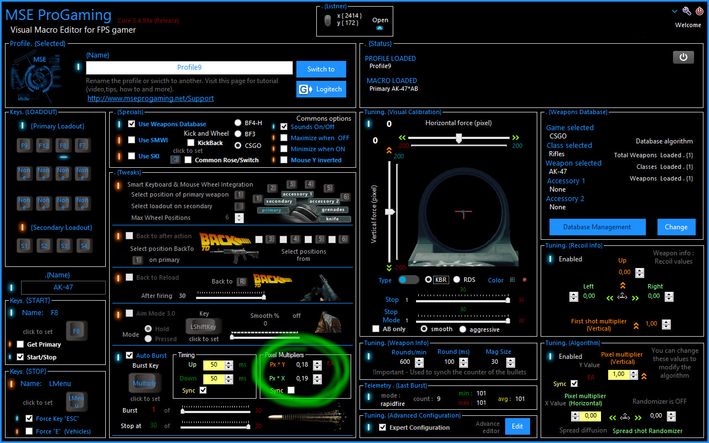Viewport: 709px width, 443px height.
Task: Set the Keys START F8 key button
Action: coord(76,331)
